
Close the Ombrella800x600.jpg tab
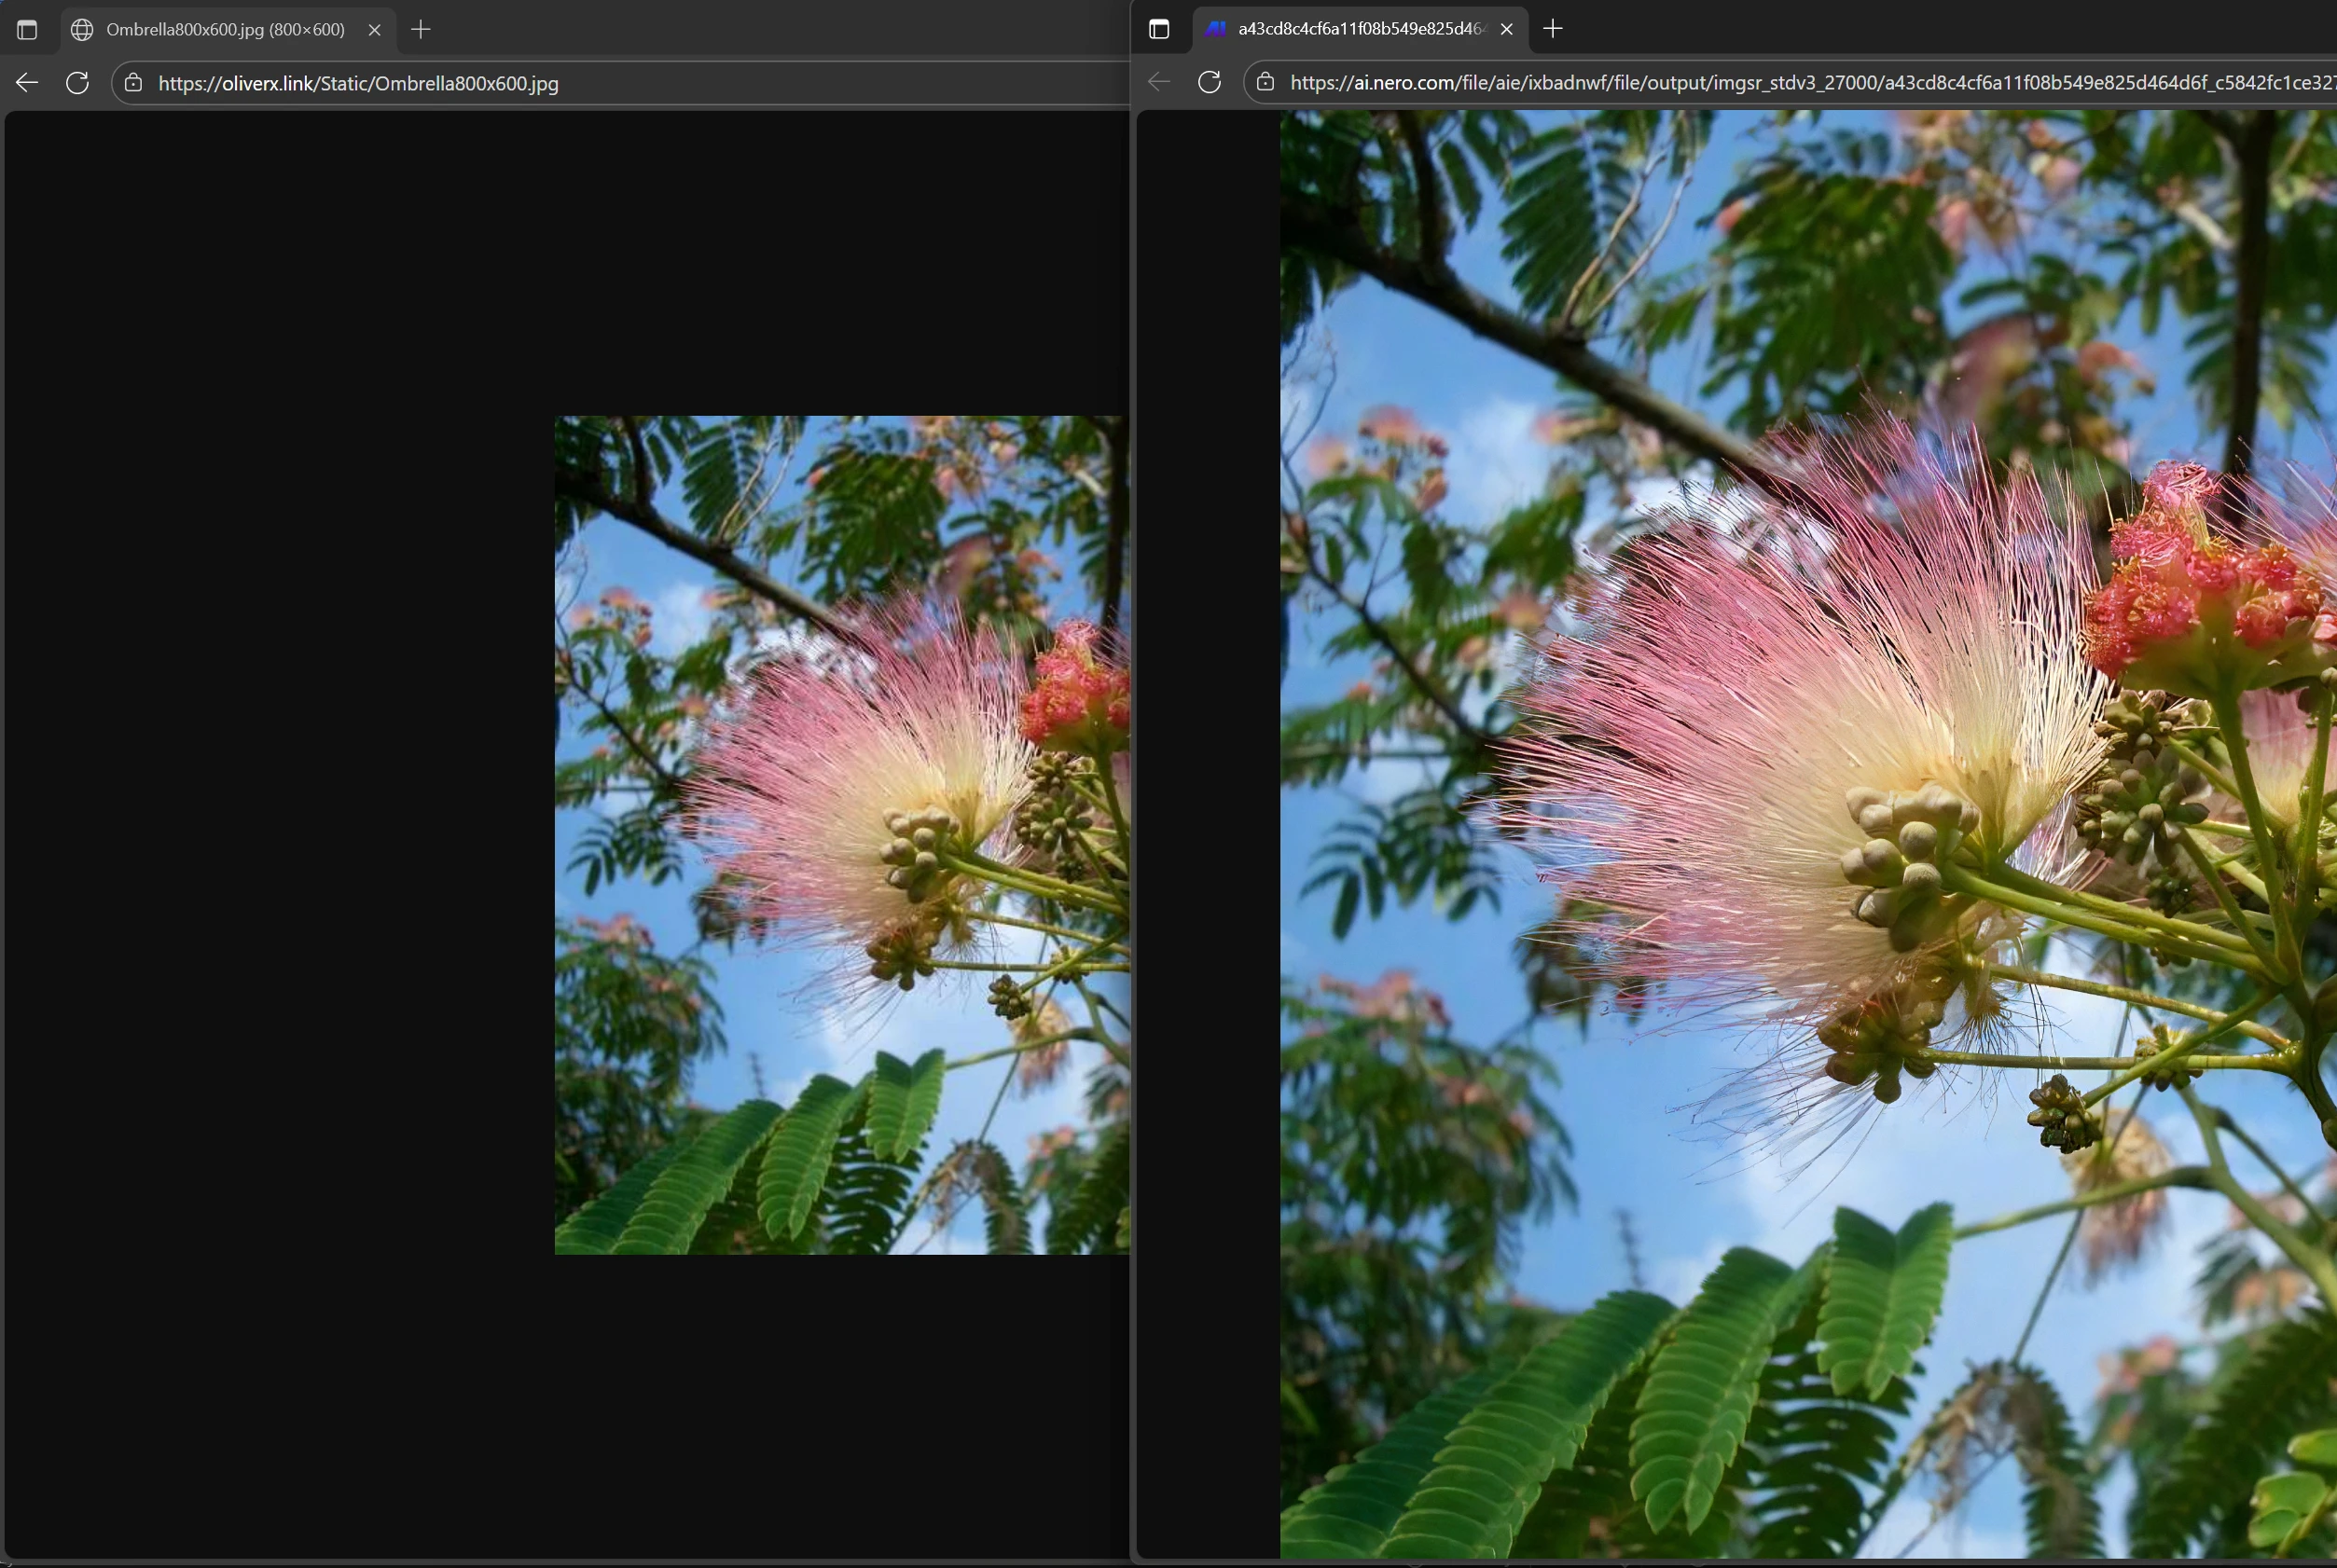click(x=374, y=30)
